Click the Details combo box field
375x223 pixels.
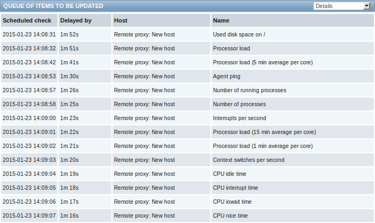(x=342, y=6)
